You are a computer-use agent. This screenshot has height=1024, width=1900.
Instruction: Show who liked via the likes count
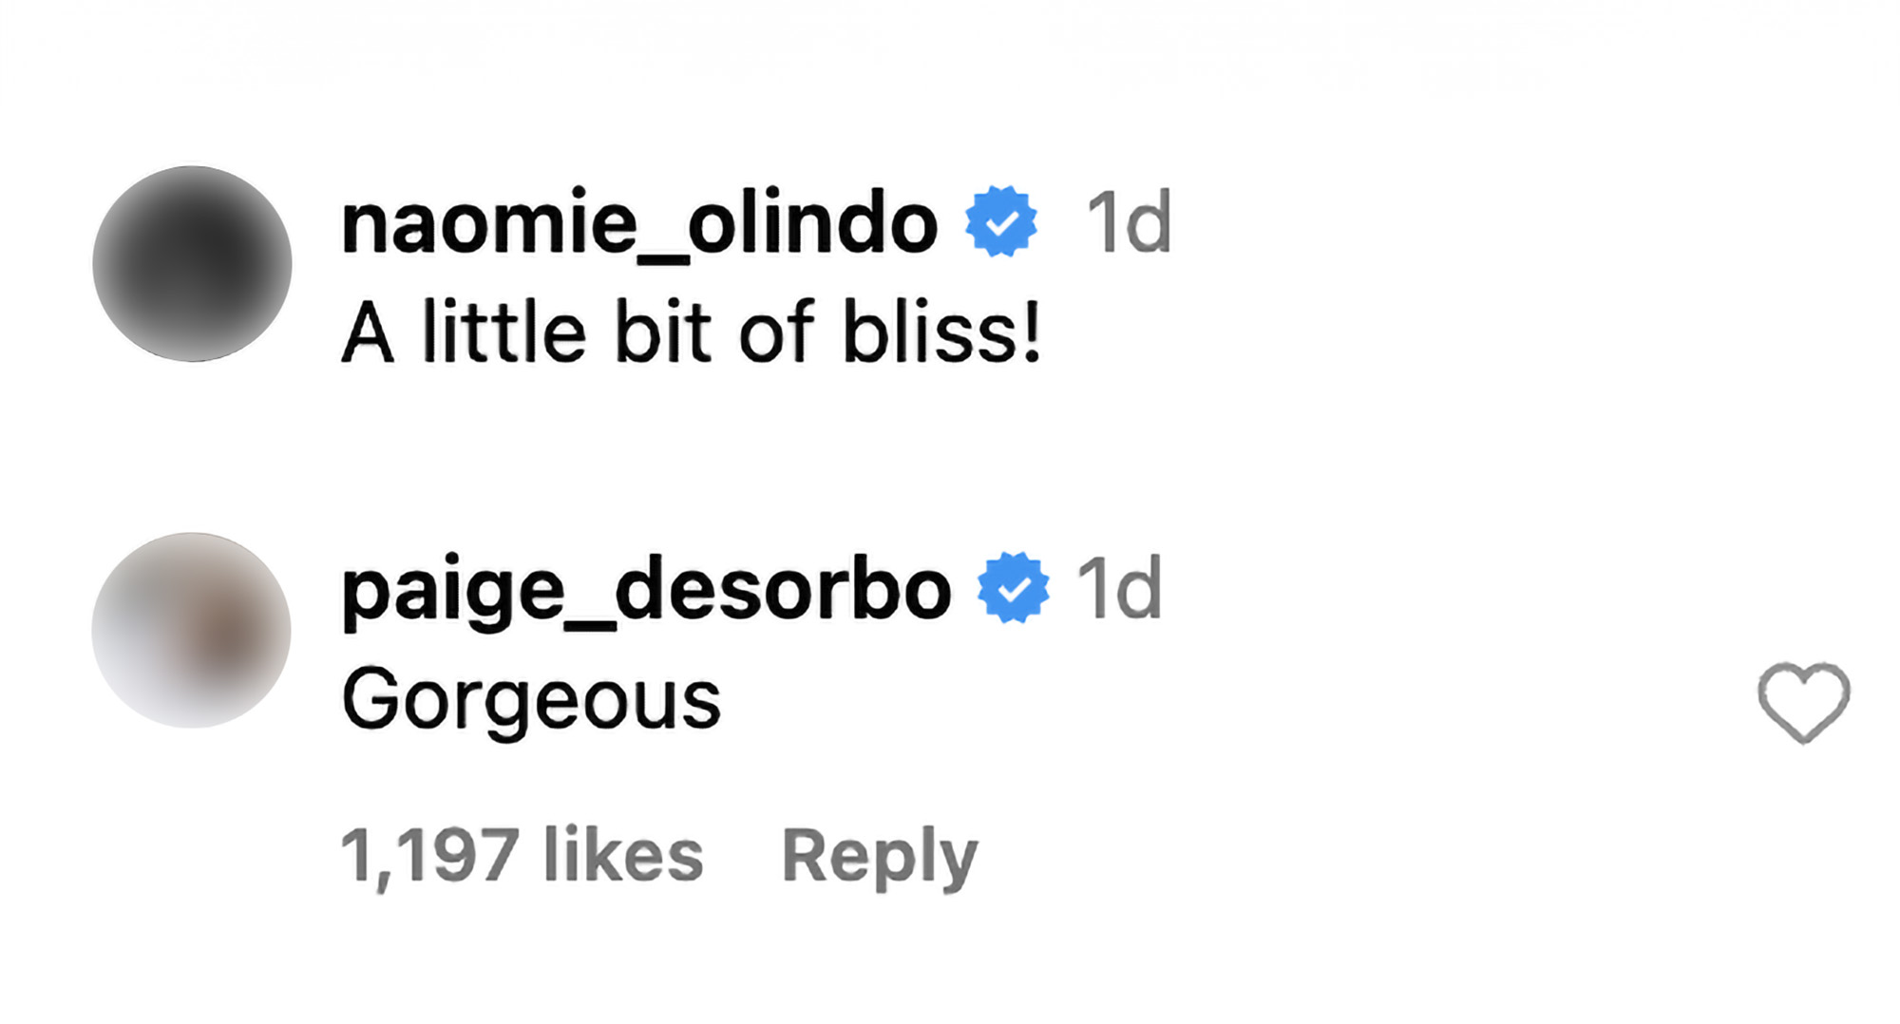point(522,856)
